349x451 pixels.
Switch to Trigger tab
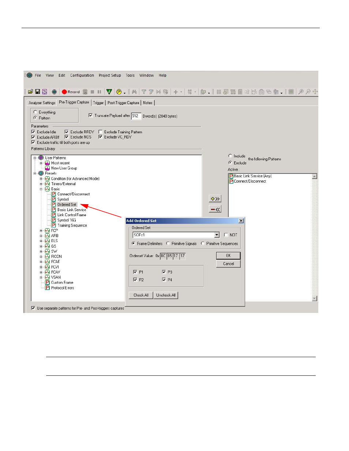click(98, 103)
